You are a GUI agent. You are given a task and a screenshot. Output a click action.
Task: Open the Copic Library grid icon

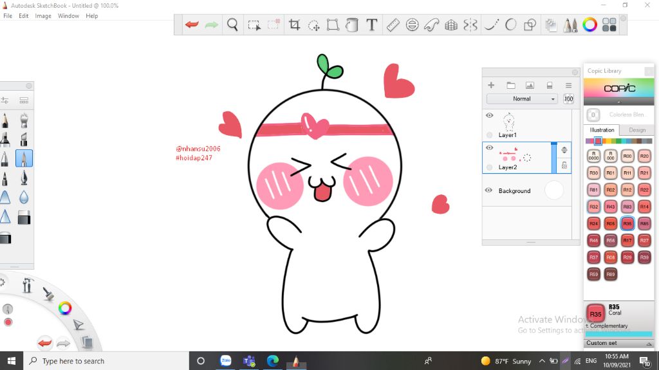click(x=609, y=25)
